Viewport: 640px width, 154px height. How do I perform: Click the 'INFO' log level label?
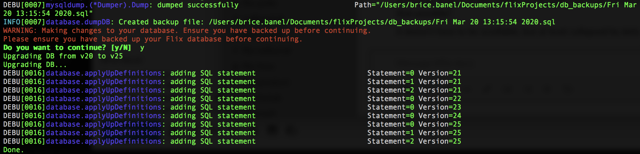coord(12,22)
